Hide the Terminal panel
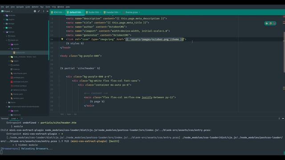This screenshot has width=285, height=160. point(283,119)
